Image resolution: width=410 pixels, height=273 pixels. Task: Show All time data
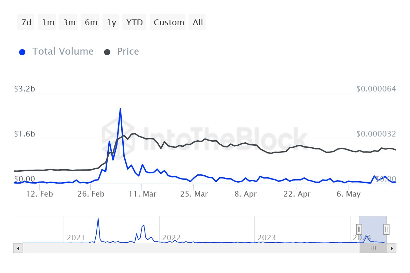(x=197, y=22)
